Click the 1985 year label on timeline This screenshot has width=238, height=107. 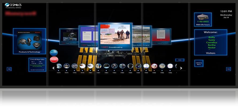pos(154,73)
